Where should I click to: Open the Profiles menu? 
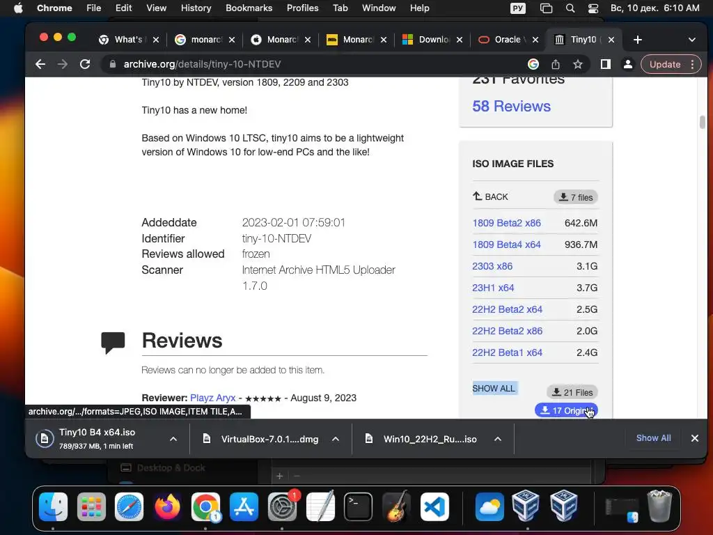302,8
